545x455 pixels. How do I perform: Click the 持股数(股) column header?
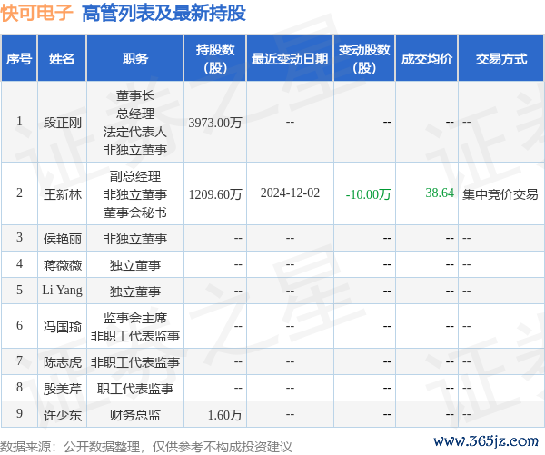(x=215, y=59)
